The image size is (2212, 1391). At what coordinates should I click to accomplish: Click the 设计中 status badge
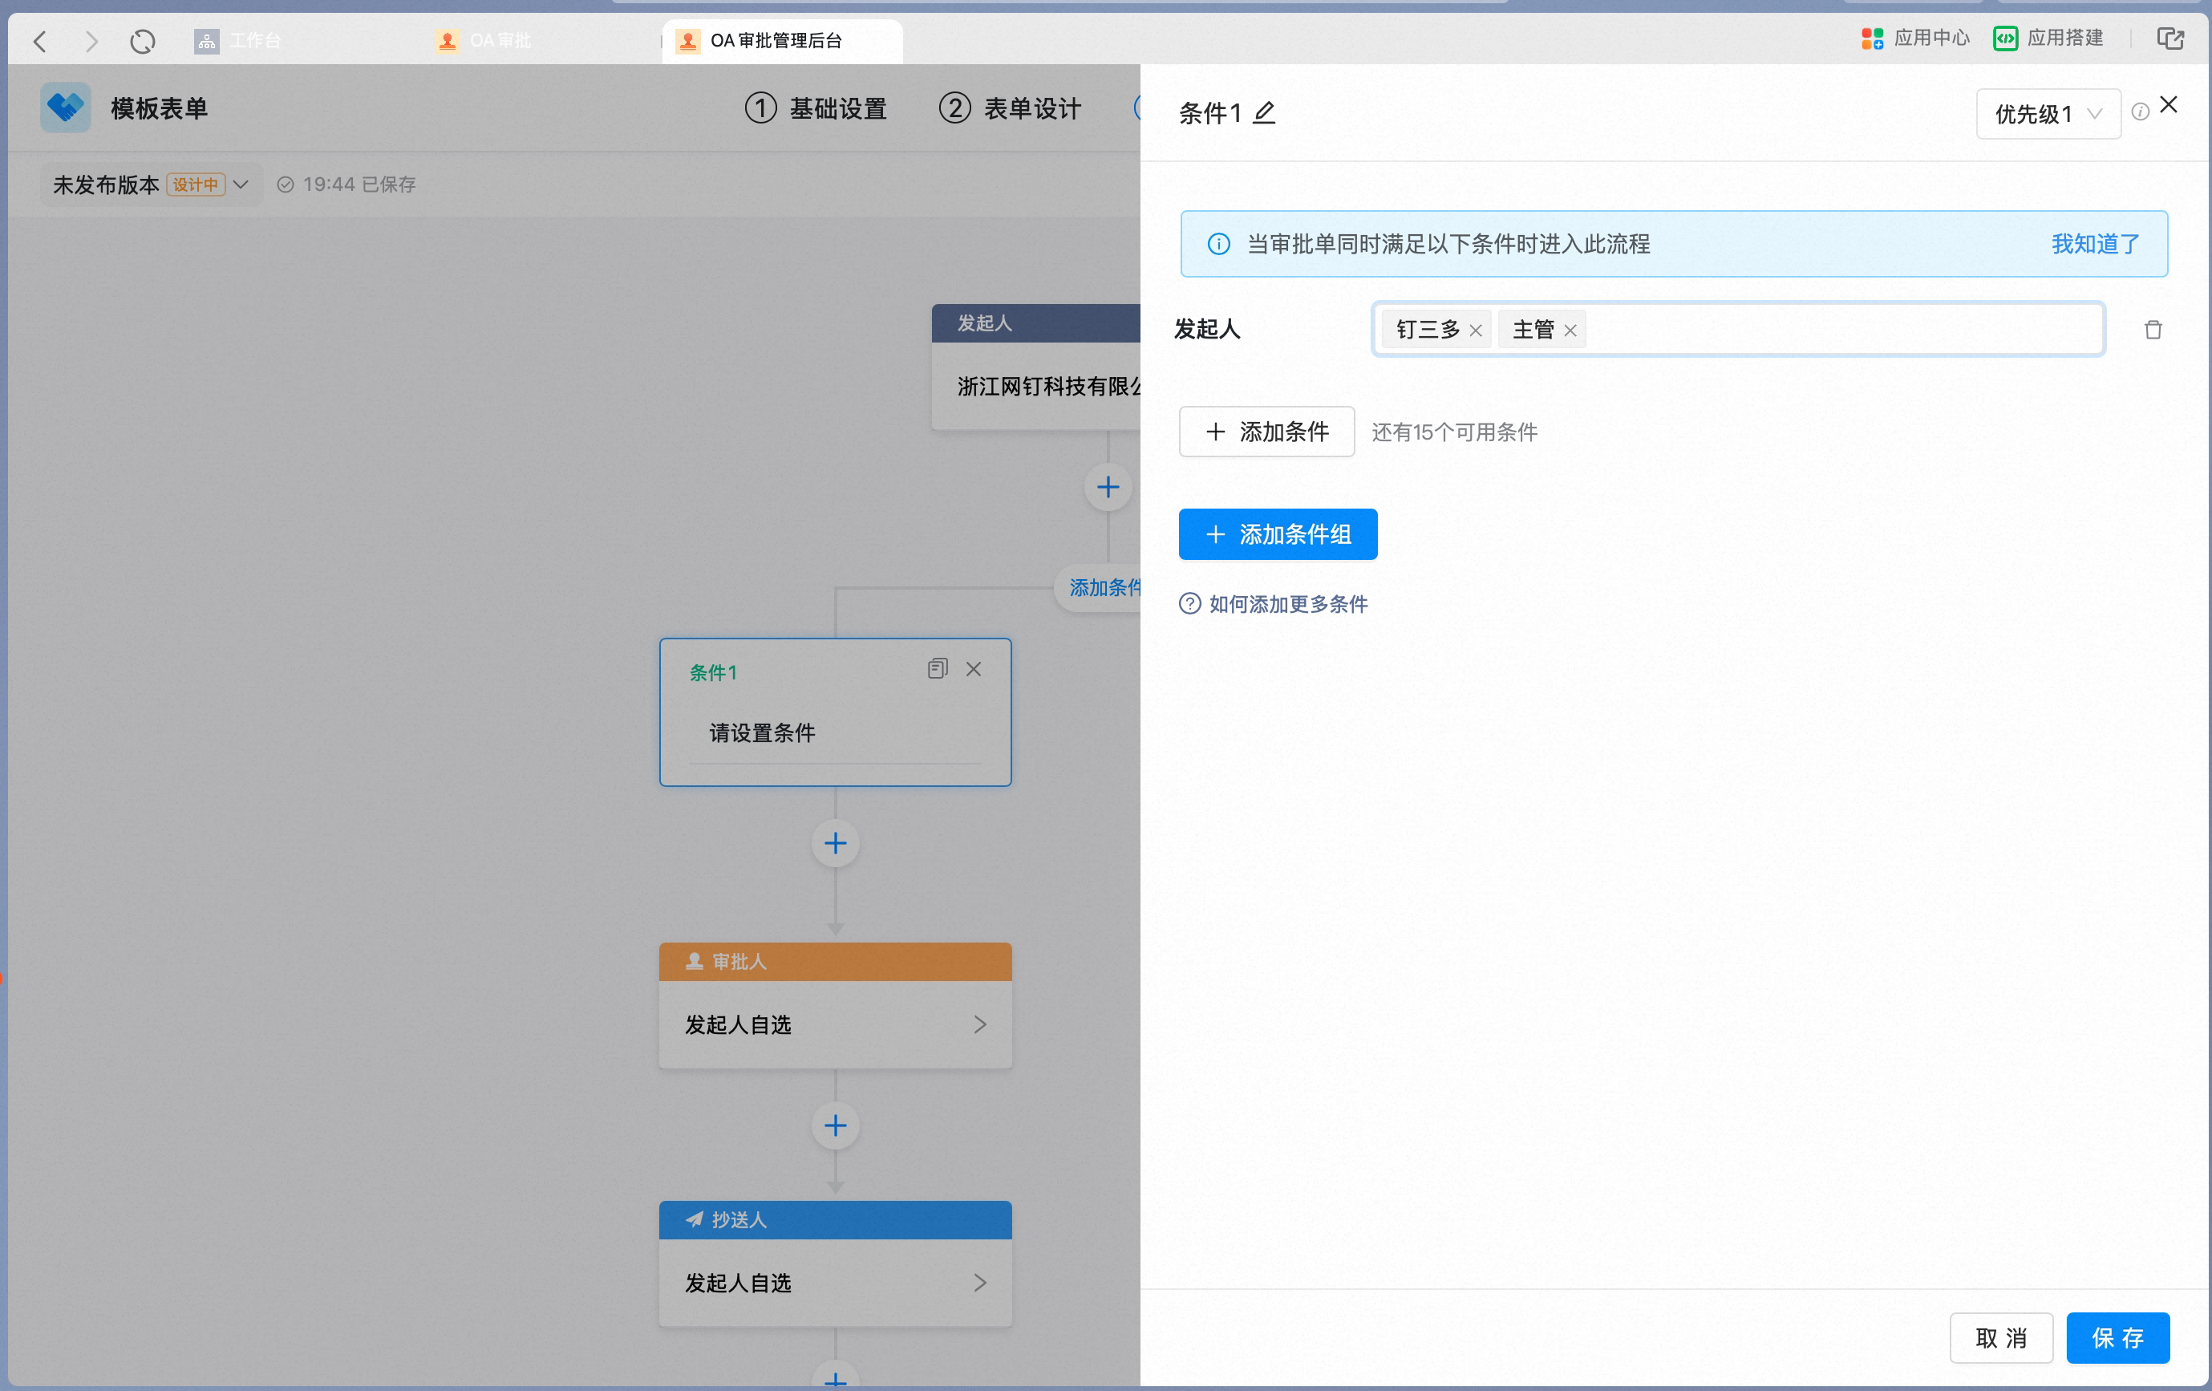[196, 185]
